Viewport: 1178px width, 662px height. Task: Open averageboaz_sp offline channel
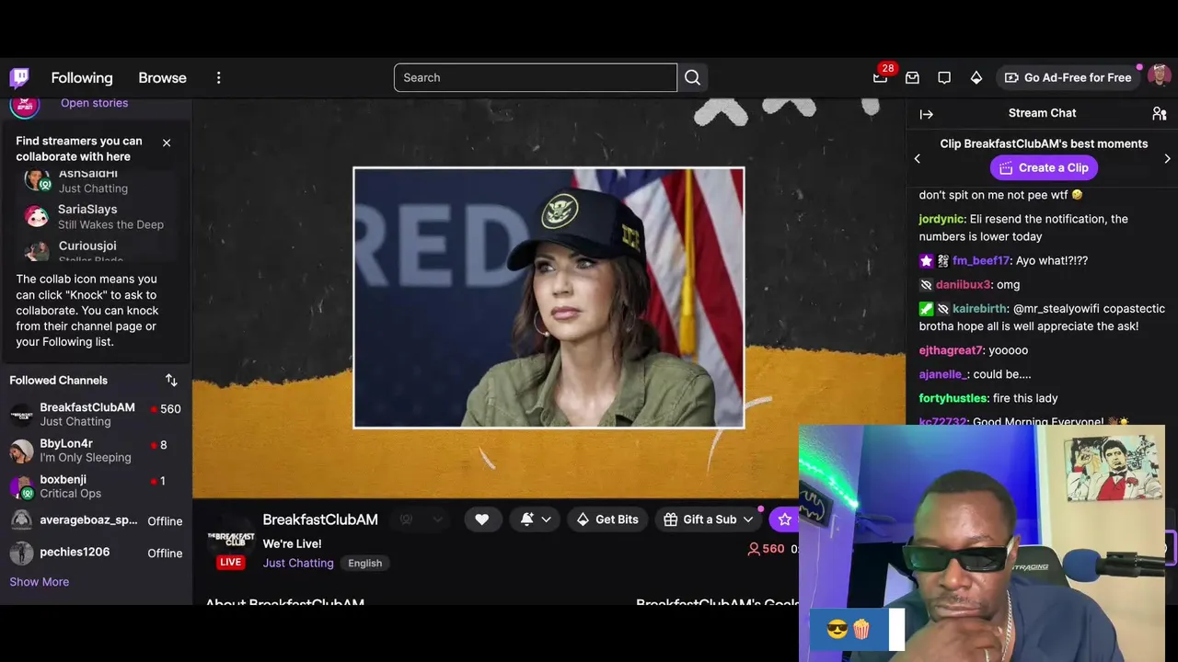pos(96,520)
